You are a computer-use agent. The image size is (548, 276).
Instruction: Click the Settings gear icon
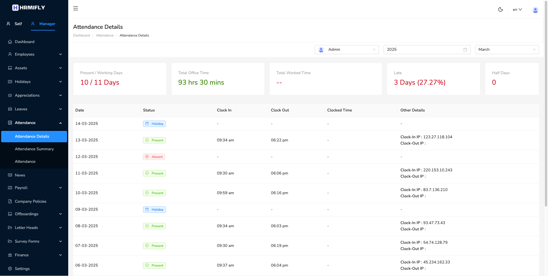[10, 269]
